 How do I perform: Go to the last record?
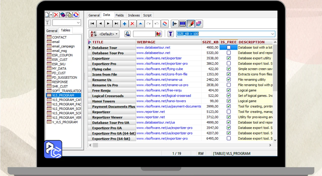pyautogui.click(x=116, y=24)
